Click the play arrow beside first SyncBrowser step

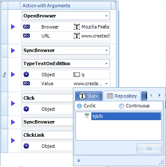[13, 50]
